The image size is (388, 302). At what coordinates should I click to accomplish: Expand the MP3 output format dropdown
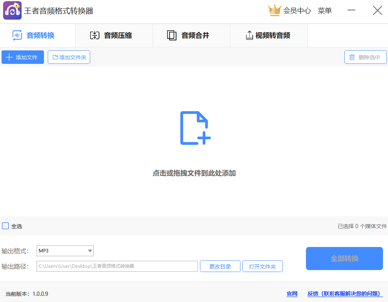[x=65, y=251]
